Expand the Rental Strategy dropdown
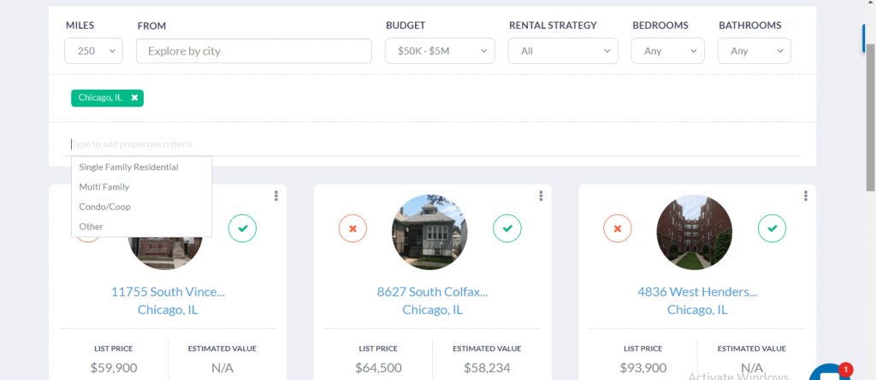 tap(563, 51)
